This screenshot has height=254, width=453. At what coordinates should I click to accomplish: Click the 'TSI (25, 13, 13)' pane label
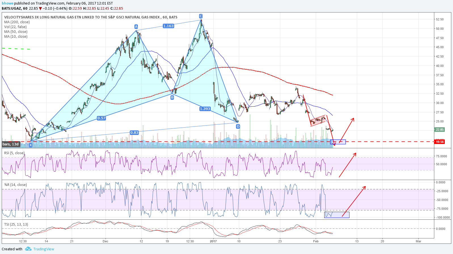point(16,225)
